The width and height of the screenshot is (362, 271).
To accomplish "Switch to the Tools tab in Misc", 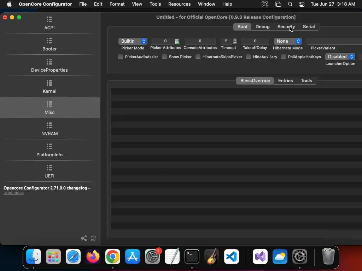I will coord(306,81).
